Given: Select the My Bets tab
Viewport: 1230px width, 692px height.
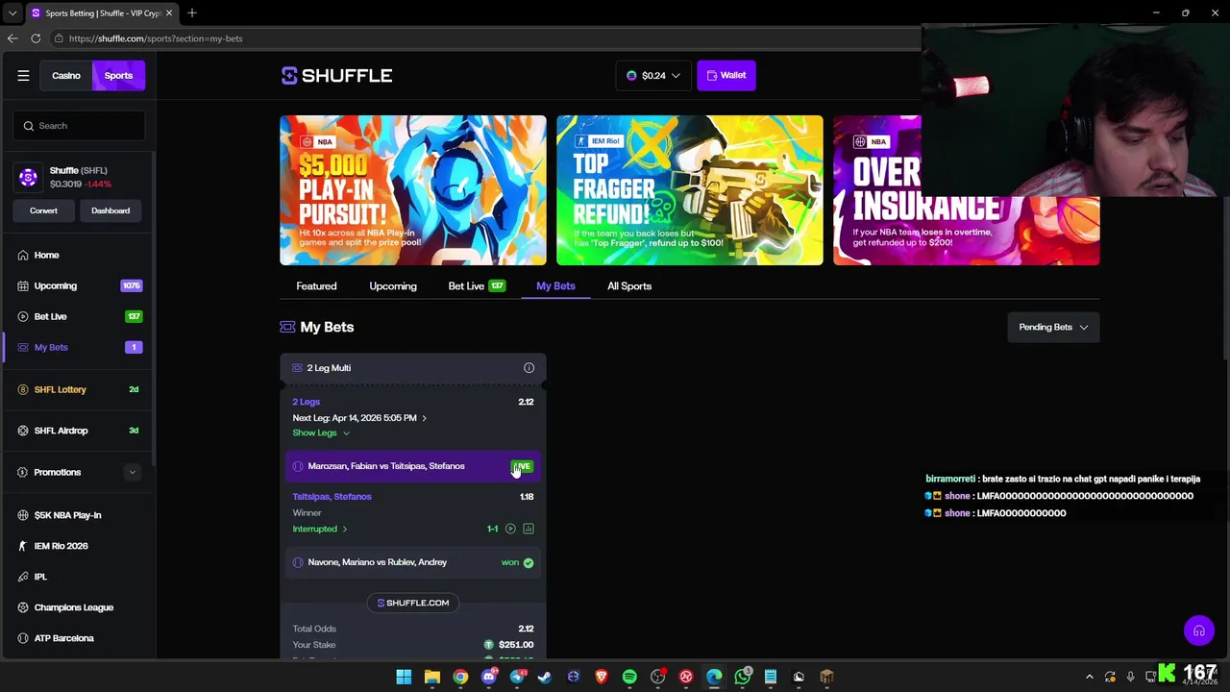Looking at the screenshot, I should point(555,285).
